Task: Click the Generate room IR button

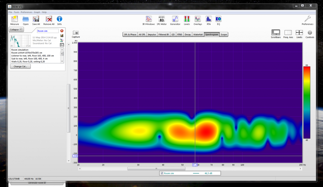Action: [x=37, y=183]
